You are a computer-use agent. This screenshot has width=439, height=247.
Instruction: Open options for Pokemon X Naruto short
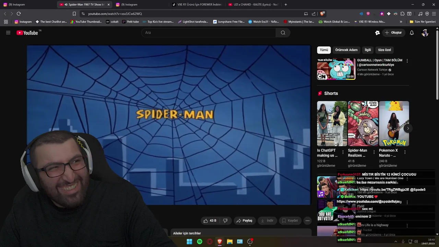click(x=405, y=152)
